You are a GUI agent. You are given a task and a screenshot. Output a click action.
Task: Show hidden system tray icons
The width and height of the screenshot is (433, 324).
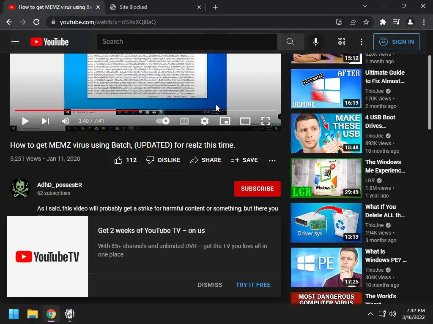(x=370, y=314)
